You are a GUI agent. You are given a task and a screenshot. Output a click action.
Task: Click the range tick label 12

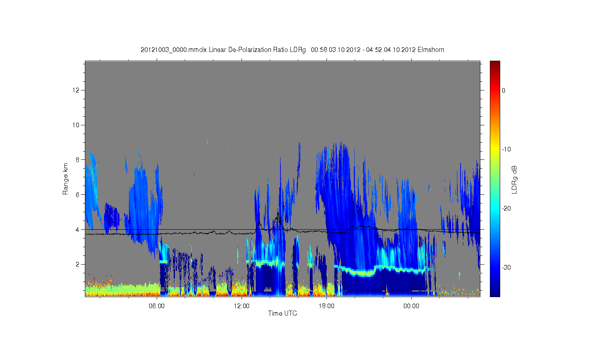[77, 90]
